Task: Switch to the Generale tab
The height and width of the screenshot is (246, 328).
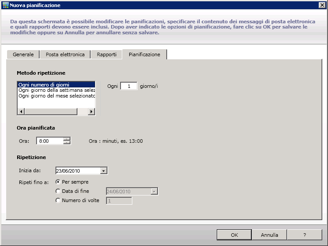Action: [x=23, y=54]
